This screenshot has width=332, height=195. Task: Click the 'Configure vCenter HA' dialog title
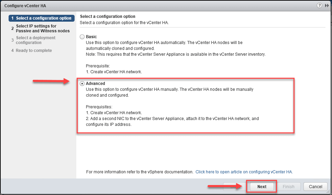tap(25, 6)
